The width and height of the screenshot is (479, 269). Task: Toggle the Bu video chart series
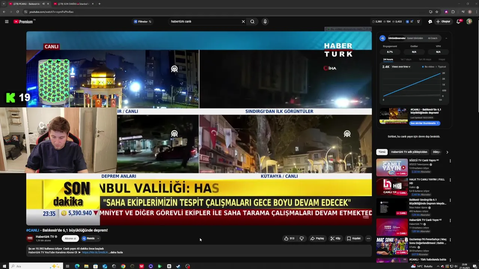(428, 67)
